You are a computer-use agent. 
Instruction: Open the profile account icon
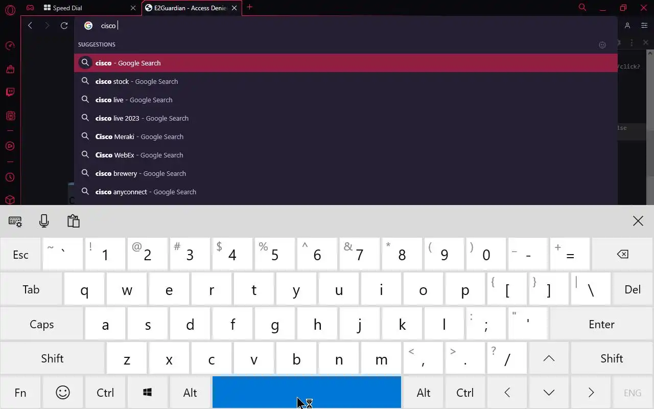tap(627, 26)
